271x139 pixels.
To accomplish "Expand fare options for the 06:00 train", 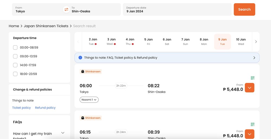I will [249, 88].
